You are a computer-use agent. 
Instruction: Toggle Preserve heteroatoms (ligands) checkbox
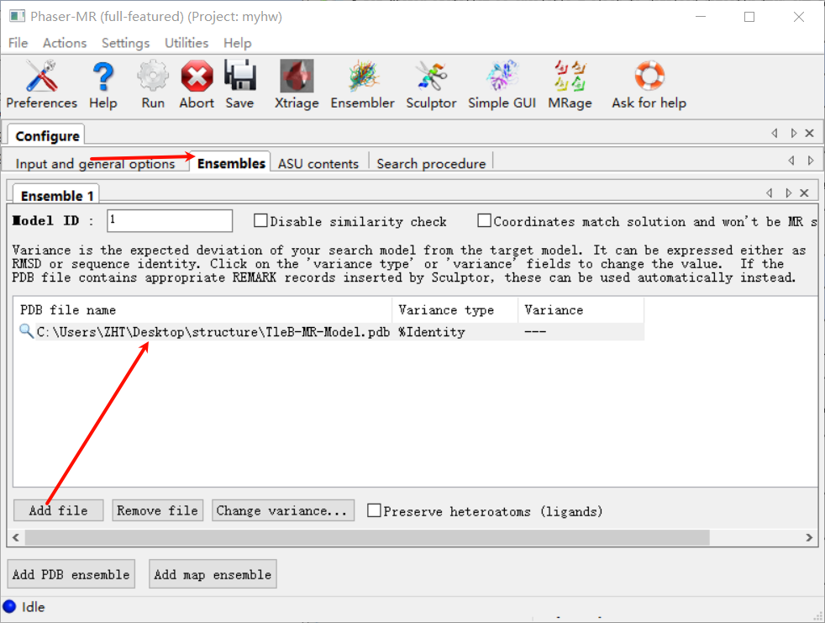point(374,510)
